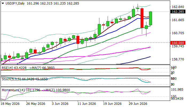Image resolution: width=187 pixels, height=107 pixels.
Task: Click the red 160.000 level price label
Action: pyautogui.click(x=178, y=43)
